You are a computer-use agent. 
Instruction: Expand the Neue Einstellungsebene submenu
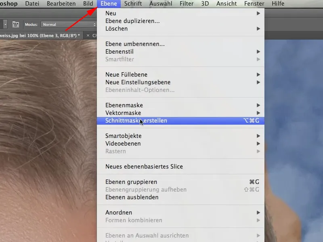pos(180,82)
